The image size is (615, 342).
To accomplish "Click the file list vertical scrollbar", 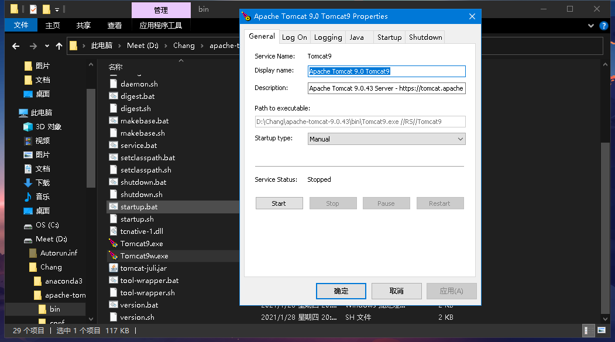I will (605, 229).
